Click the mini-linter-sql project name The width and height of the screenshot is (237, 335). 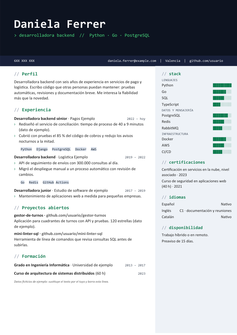(x=26, y=234)
